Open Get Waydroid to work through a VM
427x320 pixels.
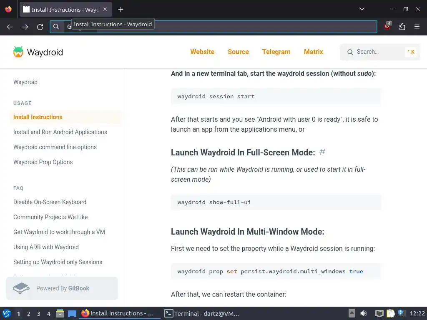pyautogui.click(x=59, y=232)
